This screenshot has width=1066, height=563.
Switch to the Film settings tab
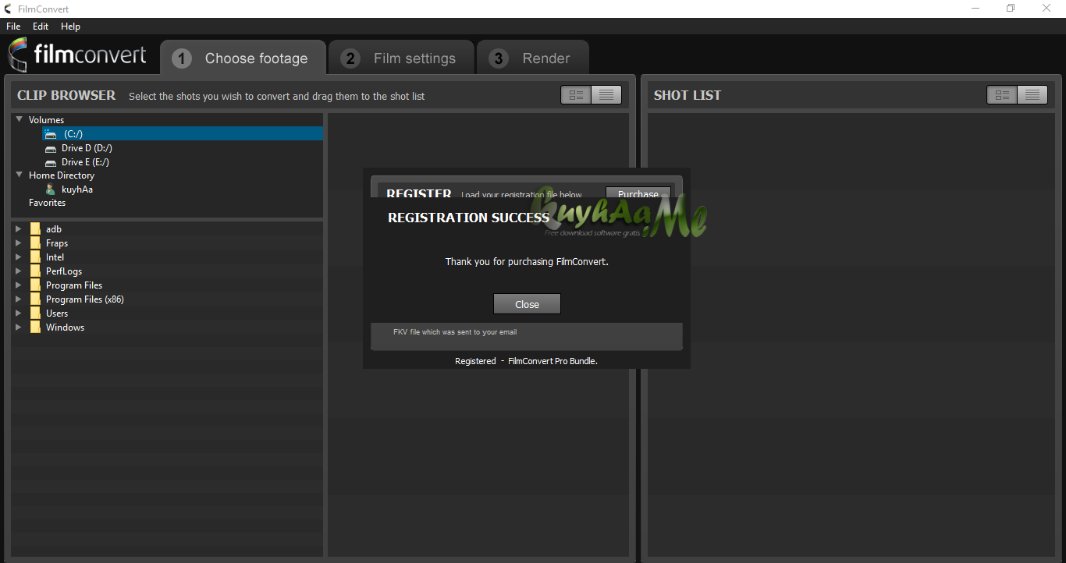tap(401, 58)
